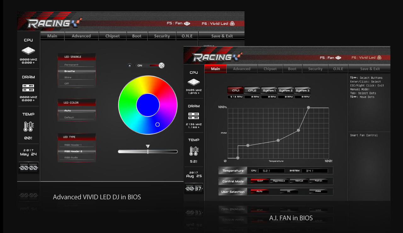This screenshot has height=233, width=403.
Task: Click the CPU chip icon in A.I. FAN window sidebar
Action: pos(194,82)
